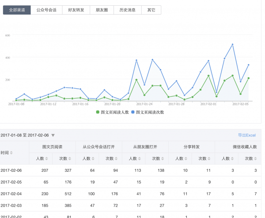Screen dimensions: 265x218
Task: Open the date range dropdown 2017-01-08 至 2017-02-06
Action: coord(27,135)
